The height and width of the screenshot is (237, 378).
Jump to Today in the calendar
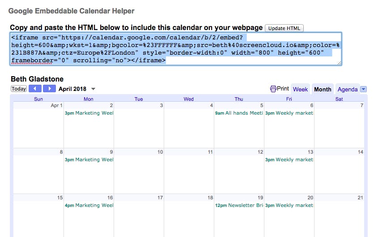[x=18, y=89]
